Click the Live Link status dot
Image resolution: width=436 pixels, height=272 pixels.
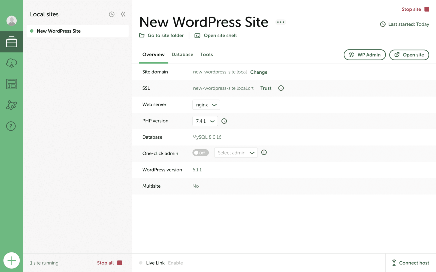tap(141, 263)
